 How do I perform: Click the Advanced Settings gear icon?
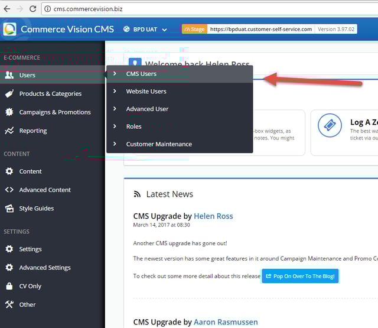click(9, 268)
